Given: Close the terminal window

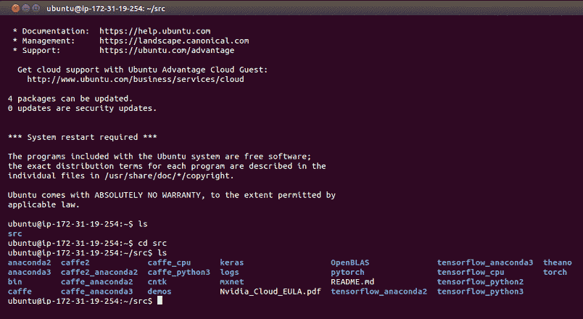Looking at the screenshot, I should click(15, 8).
